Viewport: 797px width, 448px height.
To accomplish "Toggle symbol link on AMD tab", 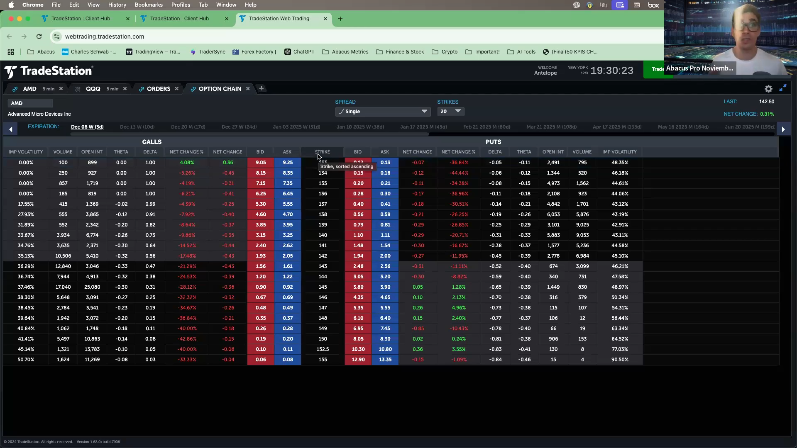I will tap(15, 89).
